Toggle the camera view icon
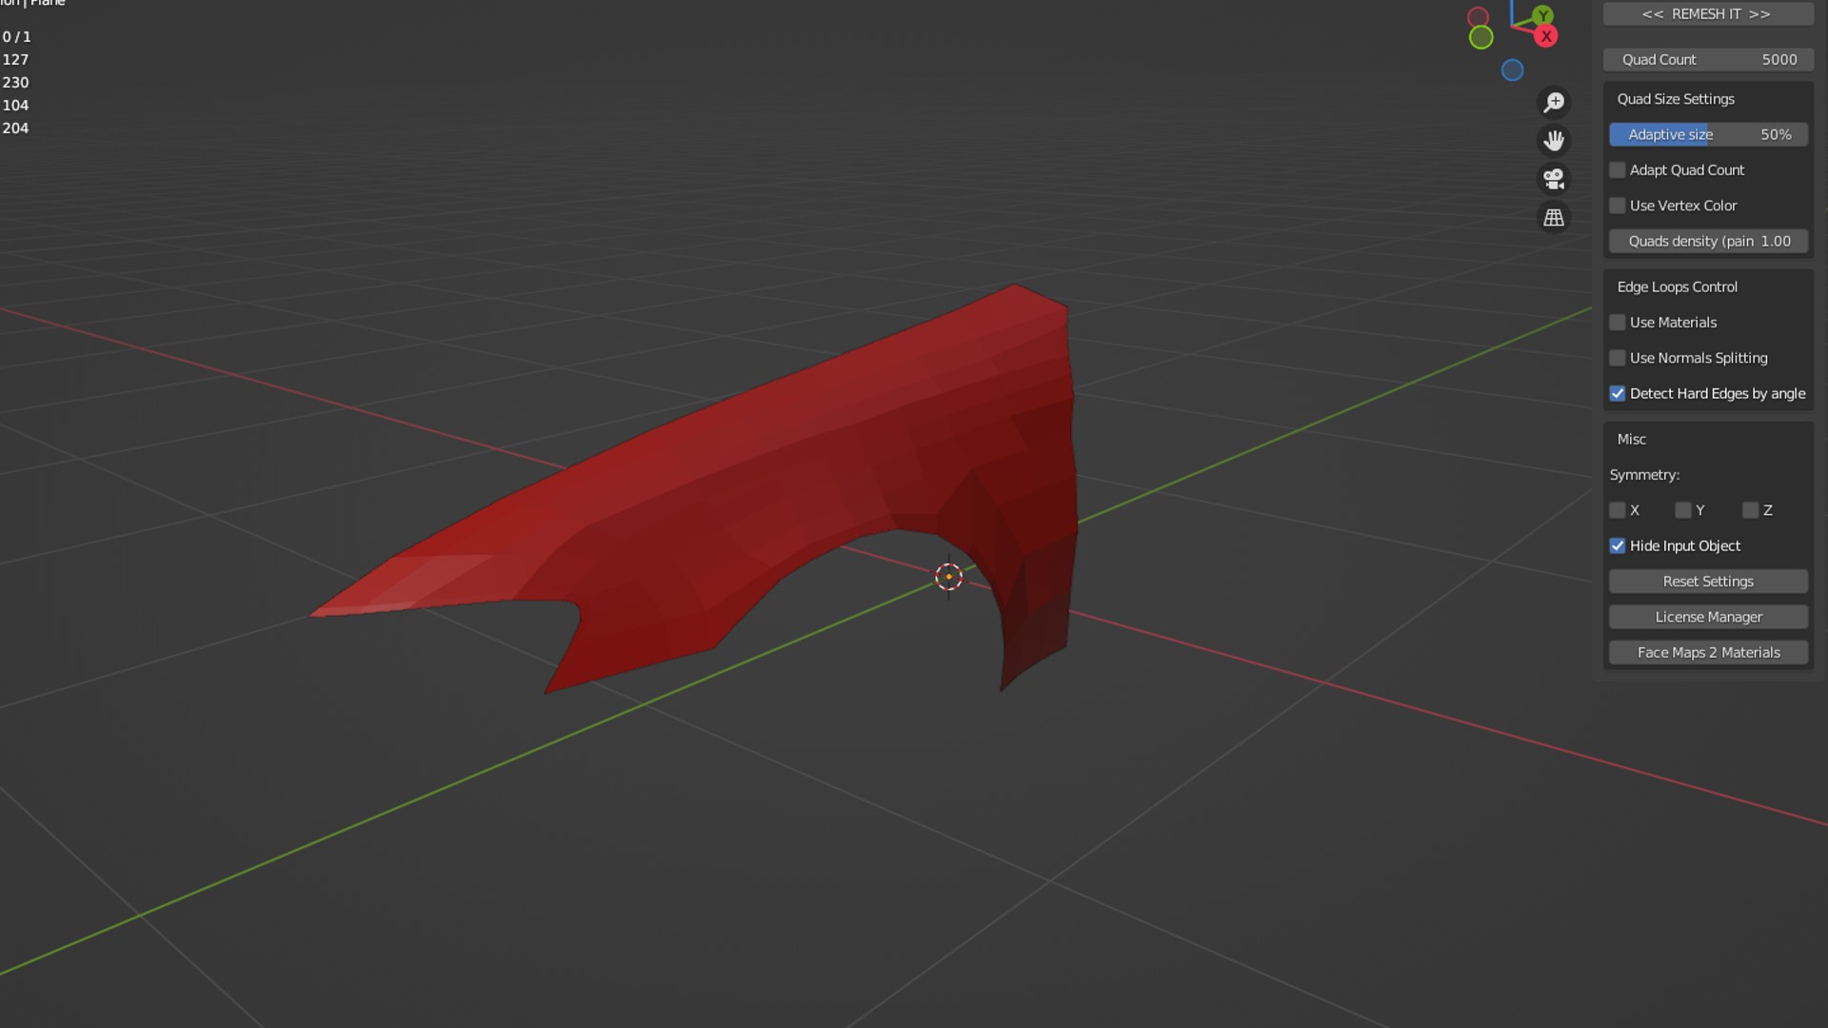Screen dimensions: 1828x1028 [x=1554, y=179]
